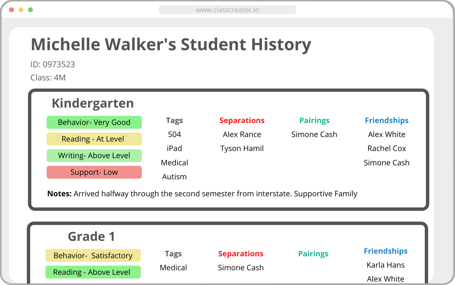Viewport: 455px width, 285px height.
Task: Click the green window maximize dot
Action: point(30,10)
